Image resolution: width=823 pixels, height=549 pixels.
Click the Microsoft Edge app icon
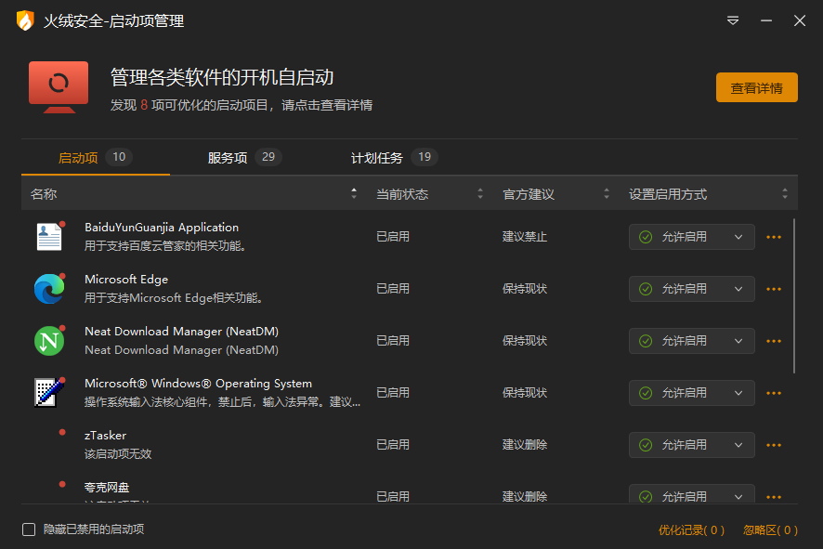(x=49, y=289)
